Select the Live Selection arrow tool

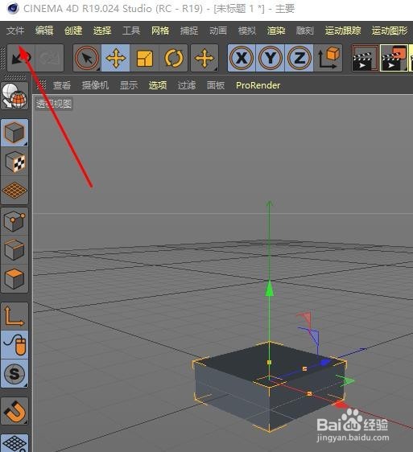click(x=87, y=58)
